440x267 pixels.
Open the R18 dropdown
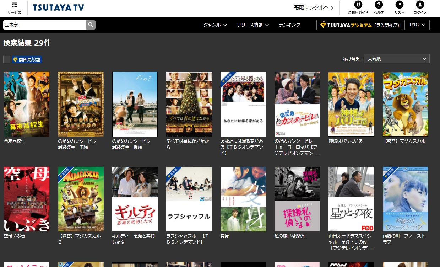[417, 25]
